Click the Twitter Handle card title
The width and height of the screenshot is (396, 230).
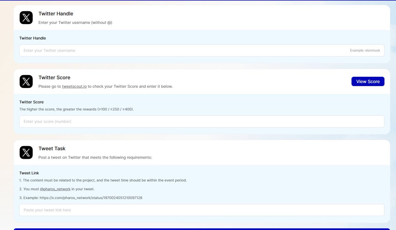tap(56, 14)
